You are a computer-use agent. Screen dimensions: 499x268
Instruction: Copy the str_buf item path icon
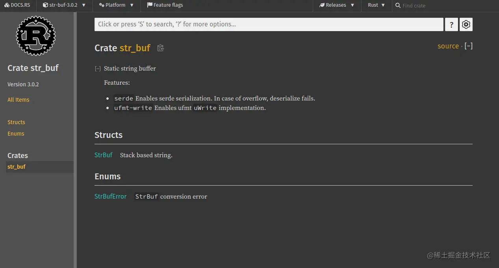[160, 48]
